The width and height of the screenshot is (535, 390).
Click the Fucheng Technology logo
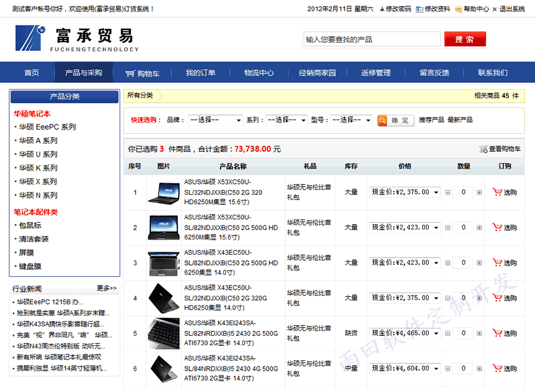click(77, 38)
